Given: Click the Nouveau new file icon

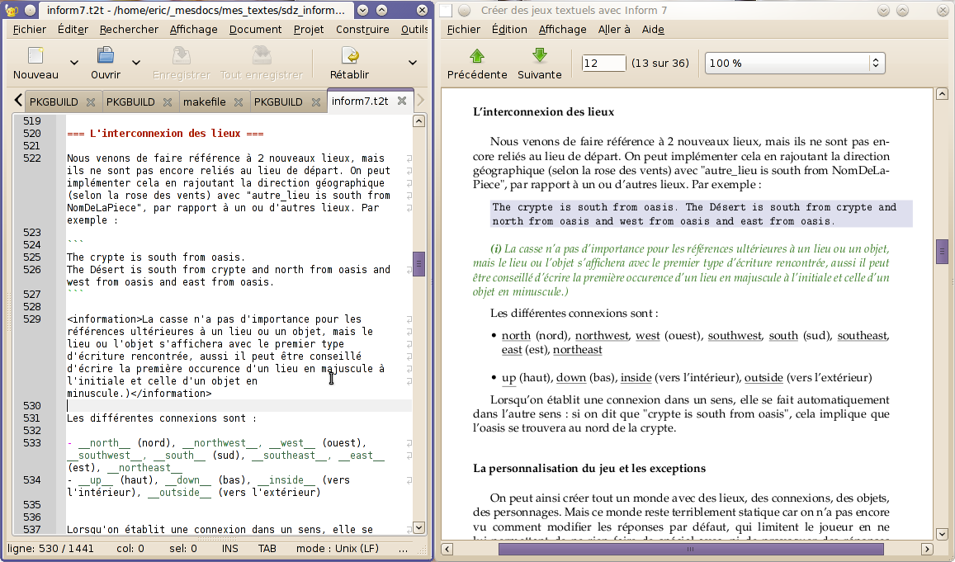Looking at the screenshot, I should [35, 56].
